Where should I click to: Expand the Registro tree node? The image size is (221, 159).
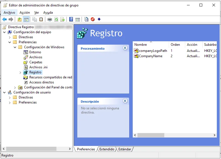click(20, 73)
